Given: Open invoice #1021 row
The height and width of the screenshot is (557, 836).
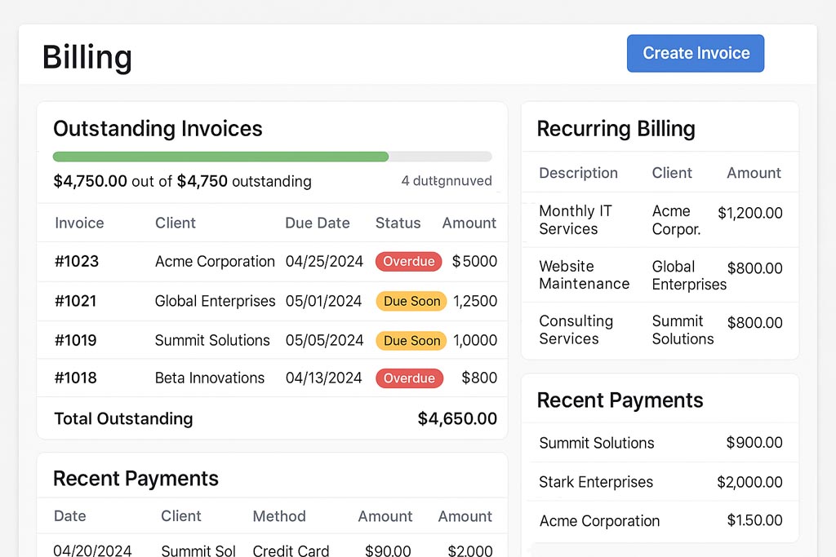Looking at the screenshot, I should coord(272,301).
